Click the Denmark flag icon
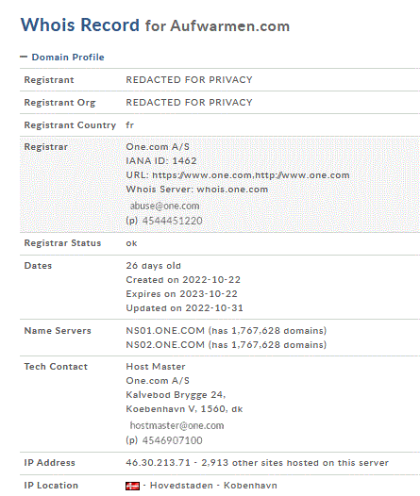Viewport: 420px width, 496px height. tap(132, 486)
